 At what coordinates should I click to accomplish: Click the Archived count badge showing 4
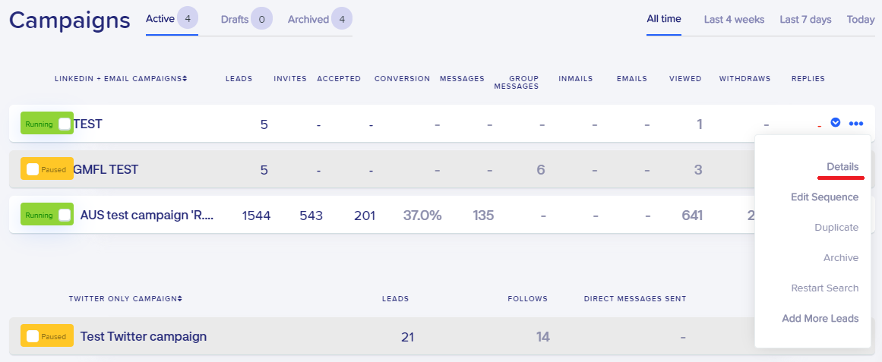[342, 18]
